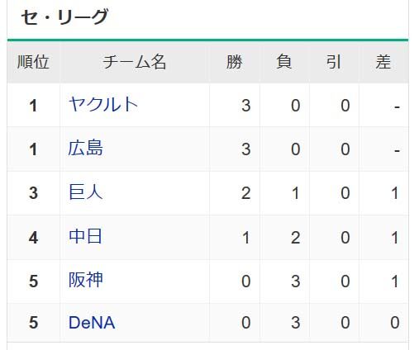Click the セ・リーグ heading
The image size is (414, 350).
[64, 17]
